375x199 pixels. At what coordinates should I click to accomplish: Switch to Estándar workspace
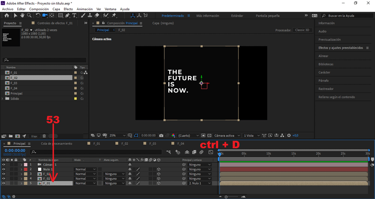tap(237, 16)
